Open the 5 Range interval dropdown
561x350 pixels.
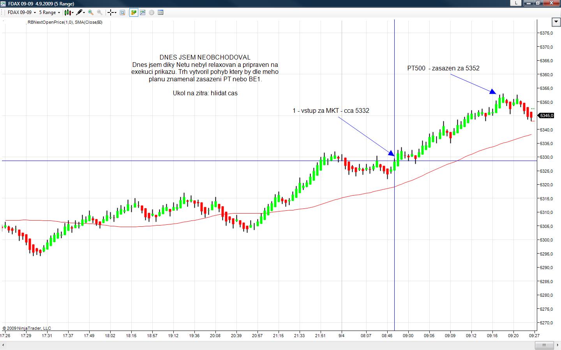click(49, 12)
